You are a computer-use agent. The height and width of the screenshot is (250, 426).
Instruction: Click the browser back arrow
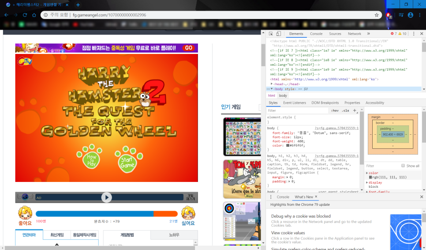[x=7, y=15]
